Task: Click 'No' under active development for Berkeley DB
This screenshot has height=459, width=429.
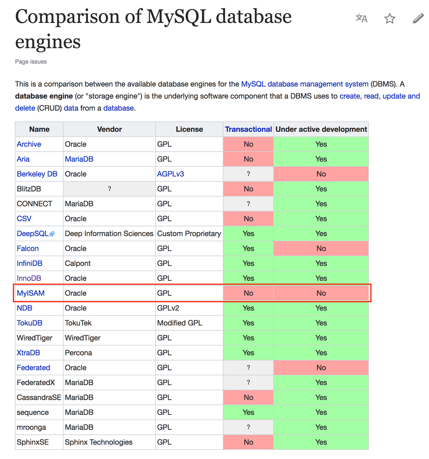Action: tap(321, 174)
